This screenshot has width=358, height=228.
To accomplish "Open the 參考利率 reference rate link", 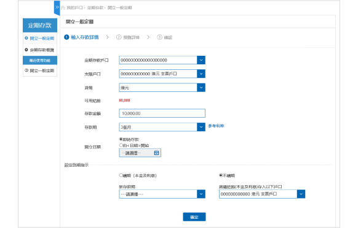I will pyautogui.click(x=216, y=126).
